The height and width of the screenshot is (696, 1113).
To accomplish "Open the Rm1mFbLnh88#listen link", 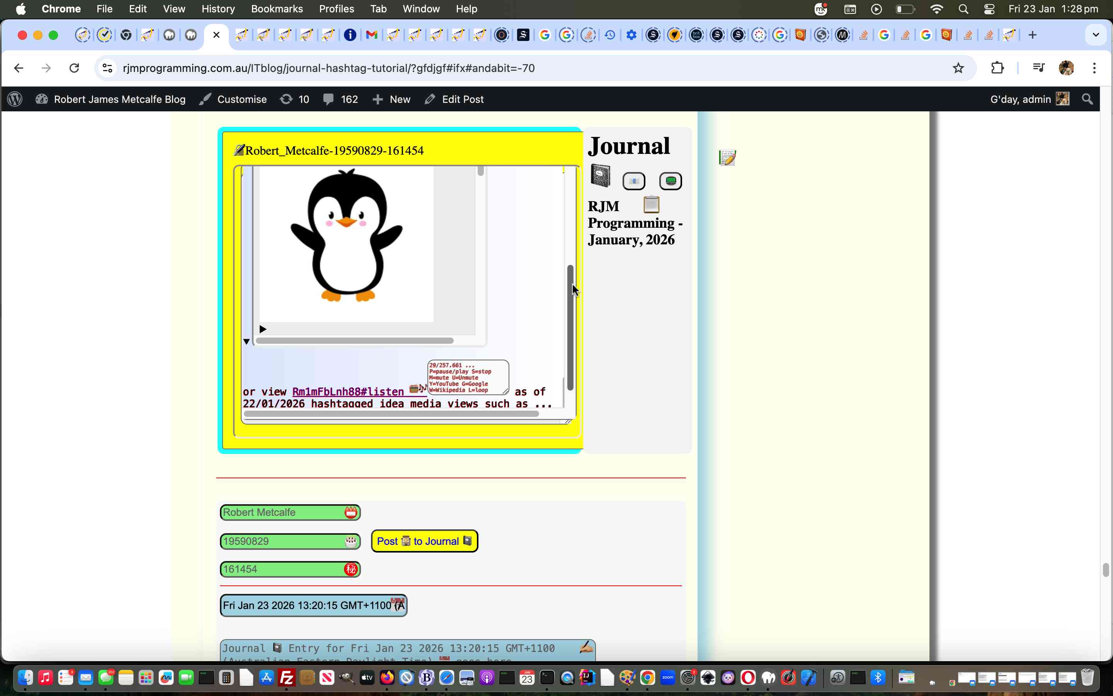I will pyautogui.click(x=348, y=392).
